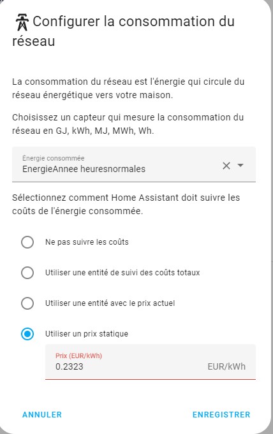273x434 pixels.
Task: Click ENREGISTRER to save the configuration
Action: [x=221, y=414]
